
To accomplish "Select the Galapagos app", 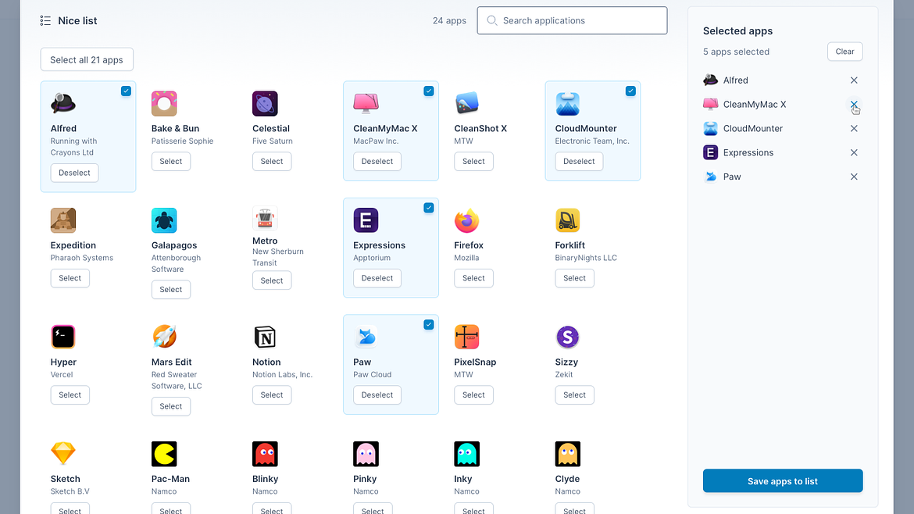I will point(171,290).
